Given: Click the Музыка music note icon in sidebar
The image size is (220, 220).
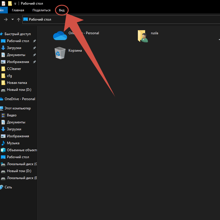Looking at the screenshot, I should point(3,143).
